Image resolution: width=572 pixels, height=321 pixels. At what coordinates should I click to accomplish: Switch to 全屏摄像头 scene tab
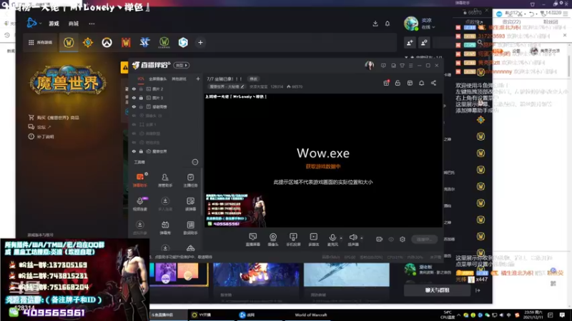[x=158, y=79]
